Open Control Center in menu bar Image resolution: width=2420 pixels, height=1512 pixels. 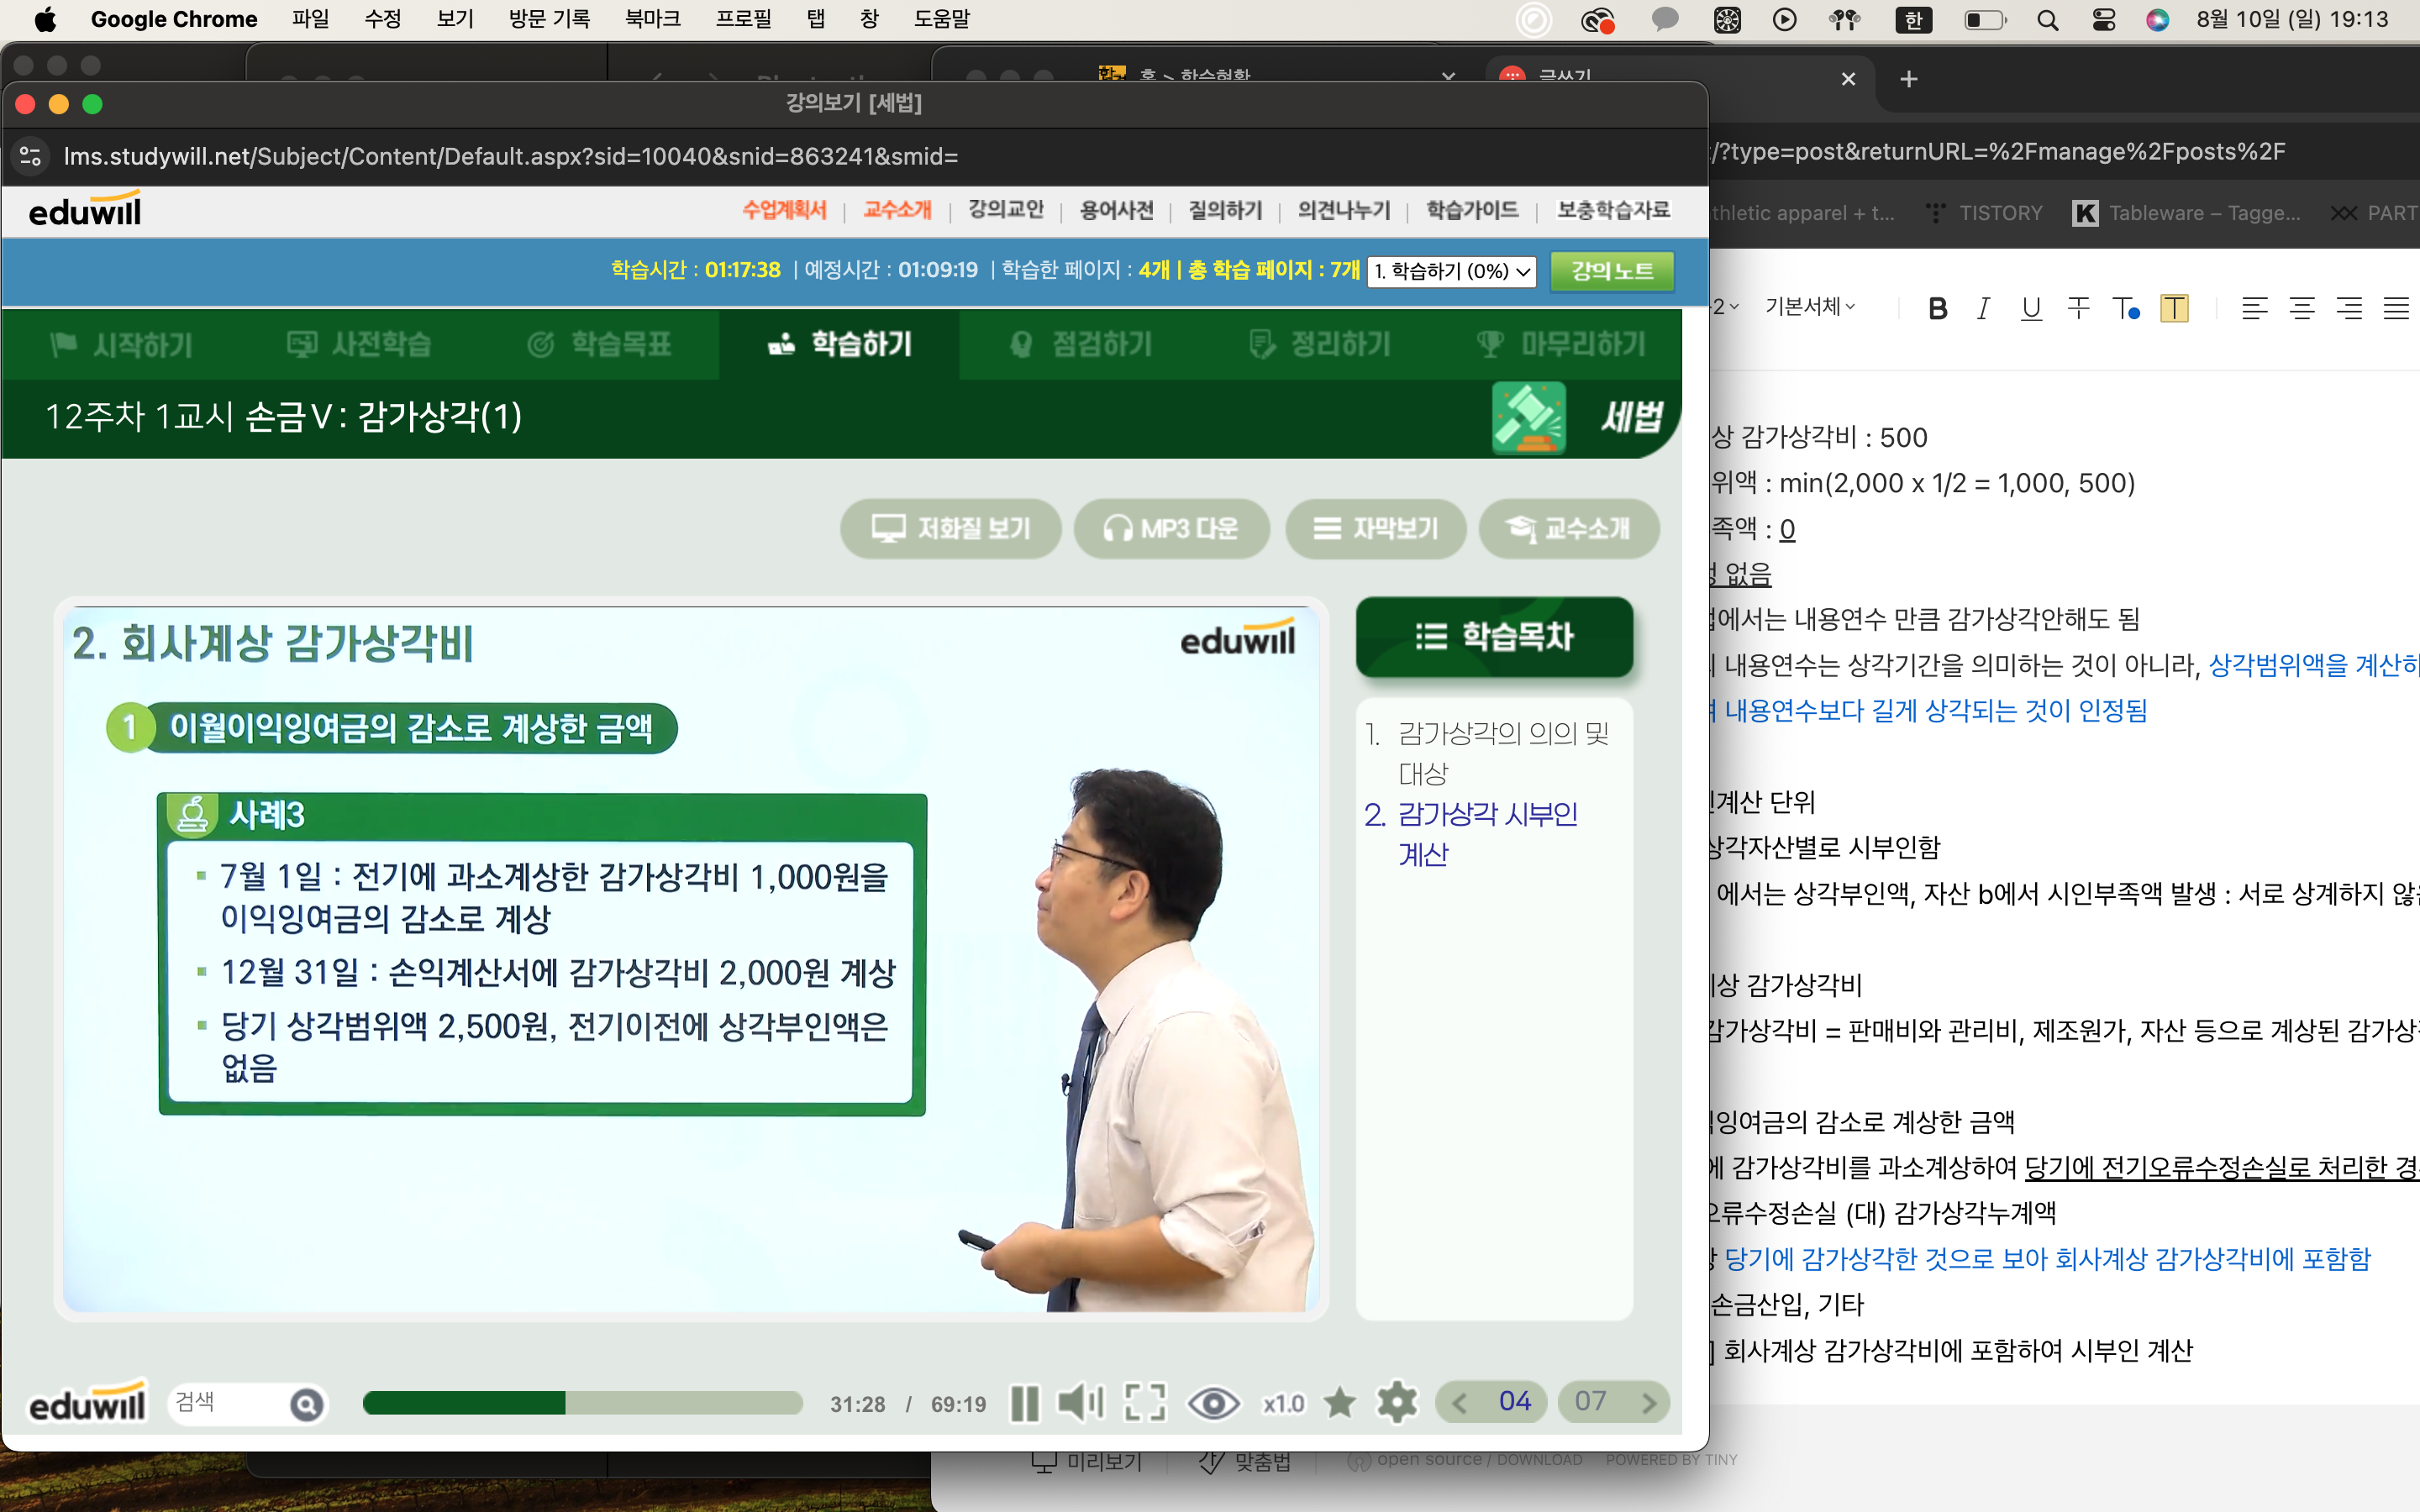(x=2103, y=20)
